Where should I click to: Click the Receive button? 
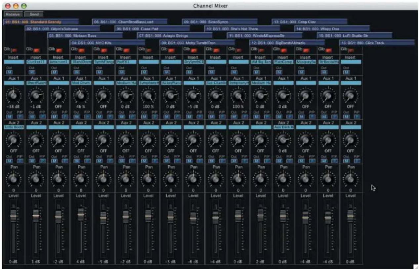tap(14, 15)
